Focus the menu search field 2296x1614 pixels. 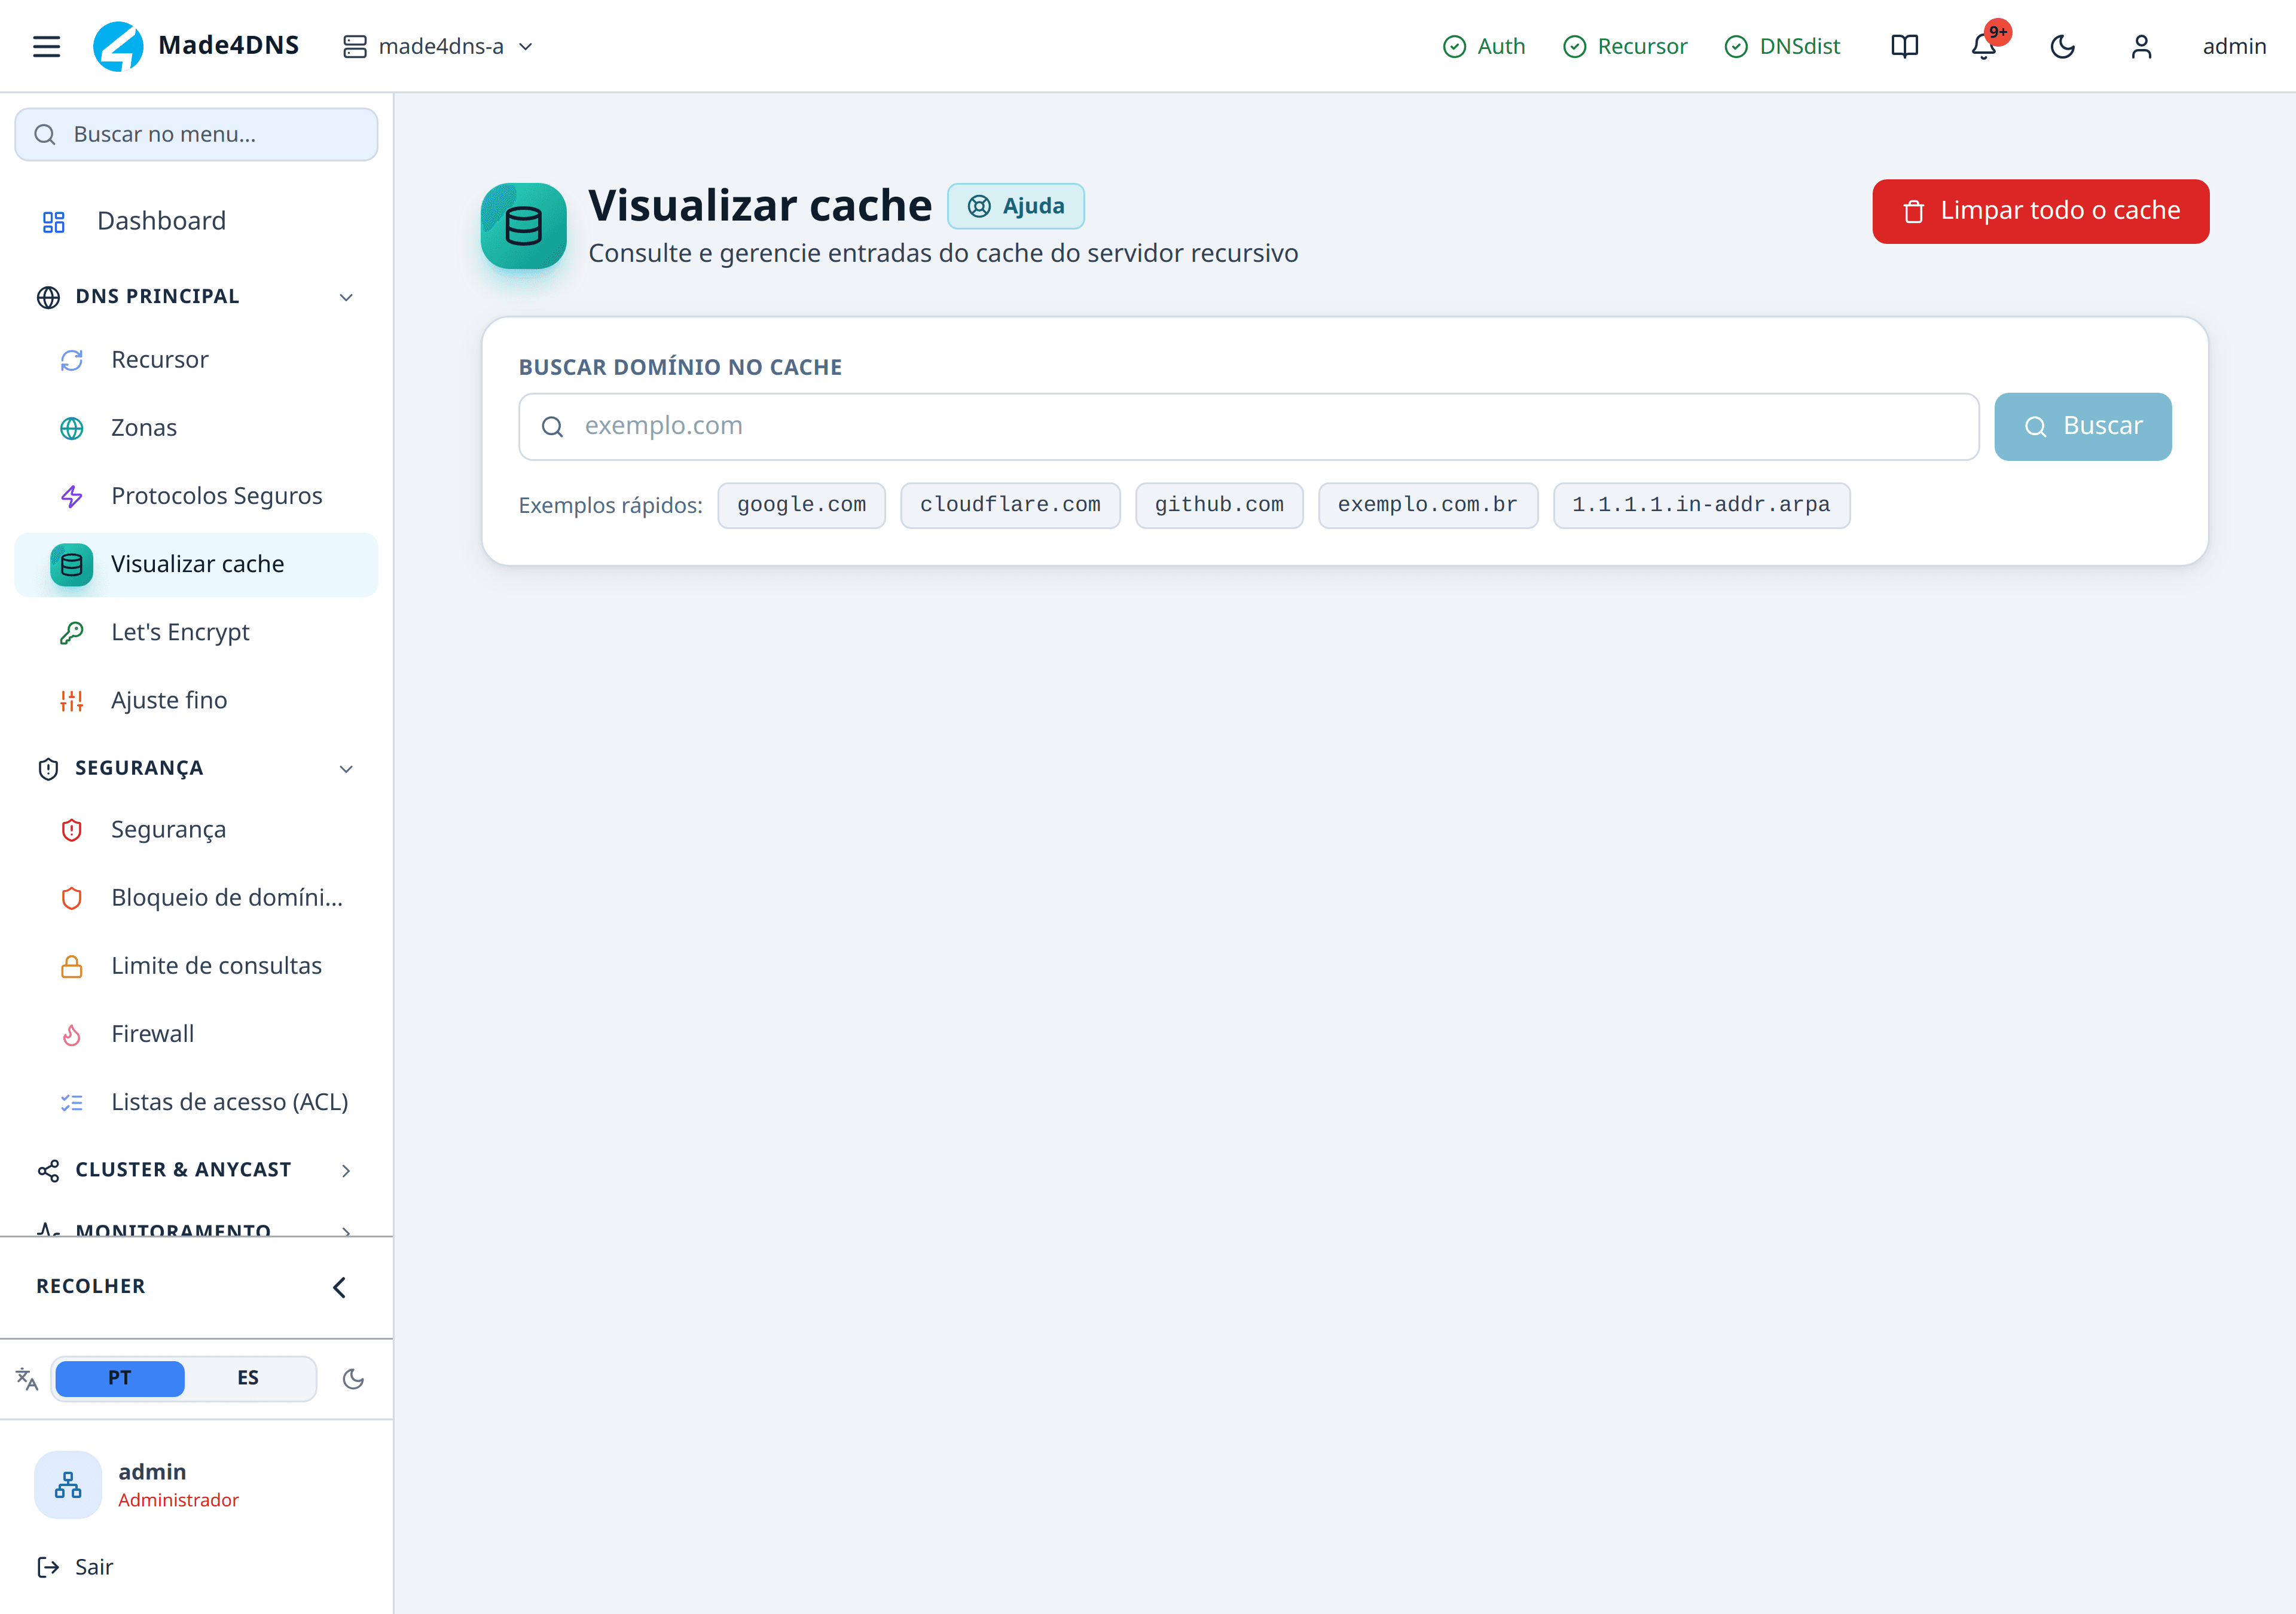pyautogui.click(x=196, y=134)
